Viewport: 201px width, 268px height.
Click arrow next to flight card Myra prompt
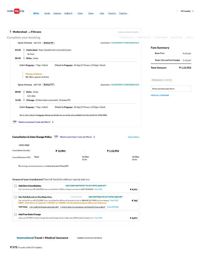click(53, 122)
